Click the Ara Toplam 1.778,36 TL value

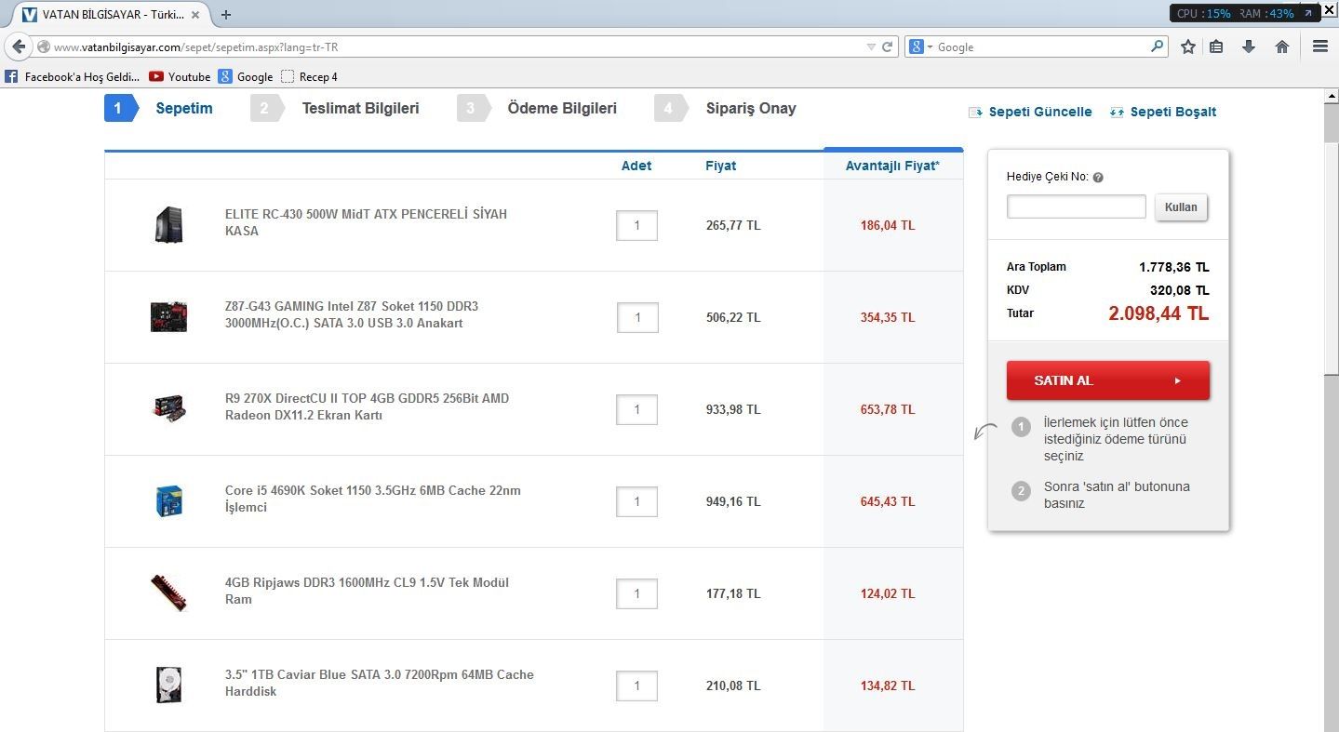click(1174, 267)
